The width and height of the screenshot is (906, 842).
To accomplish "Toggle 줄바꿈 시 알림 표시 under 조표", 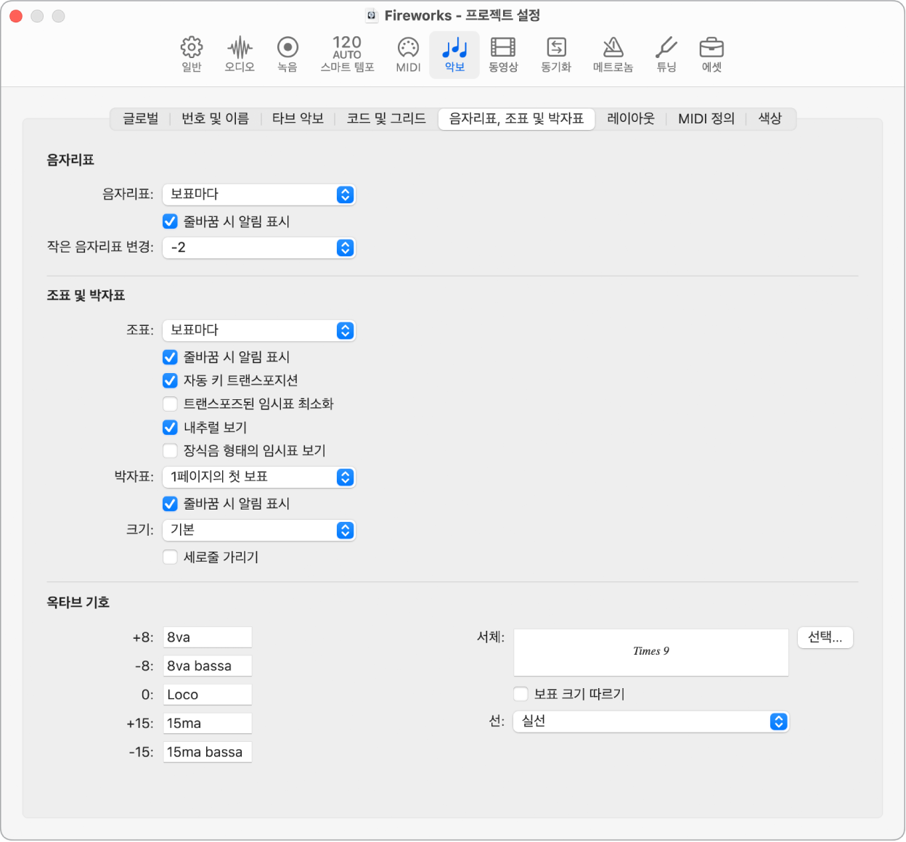I will pyautogui.click(x=170, y=357).
